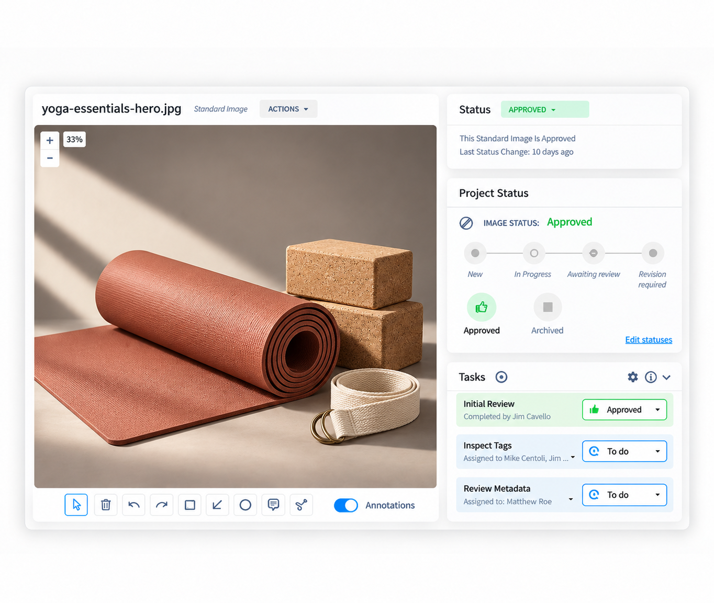The image size is (714, 603).
Task: Show Tasks info icon
Action: pyautogui.click(x=651, y=377)
